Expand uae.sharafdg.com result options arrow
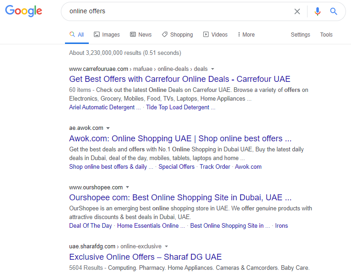351x273 pixels. (x=166, y=246)
